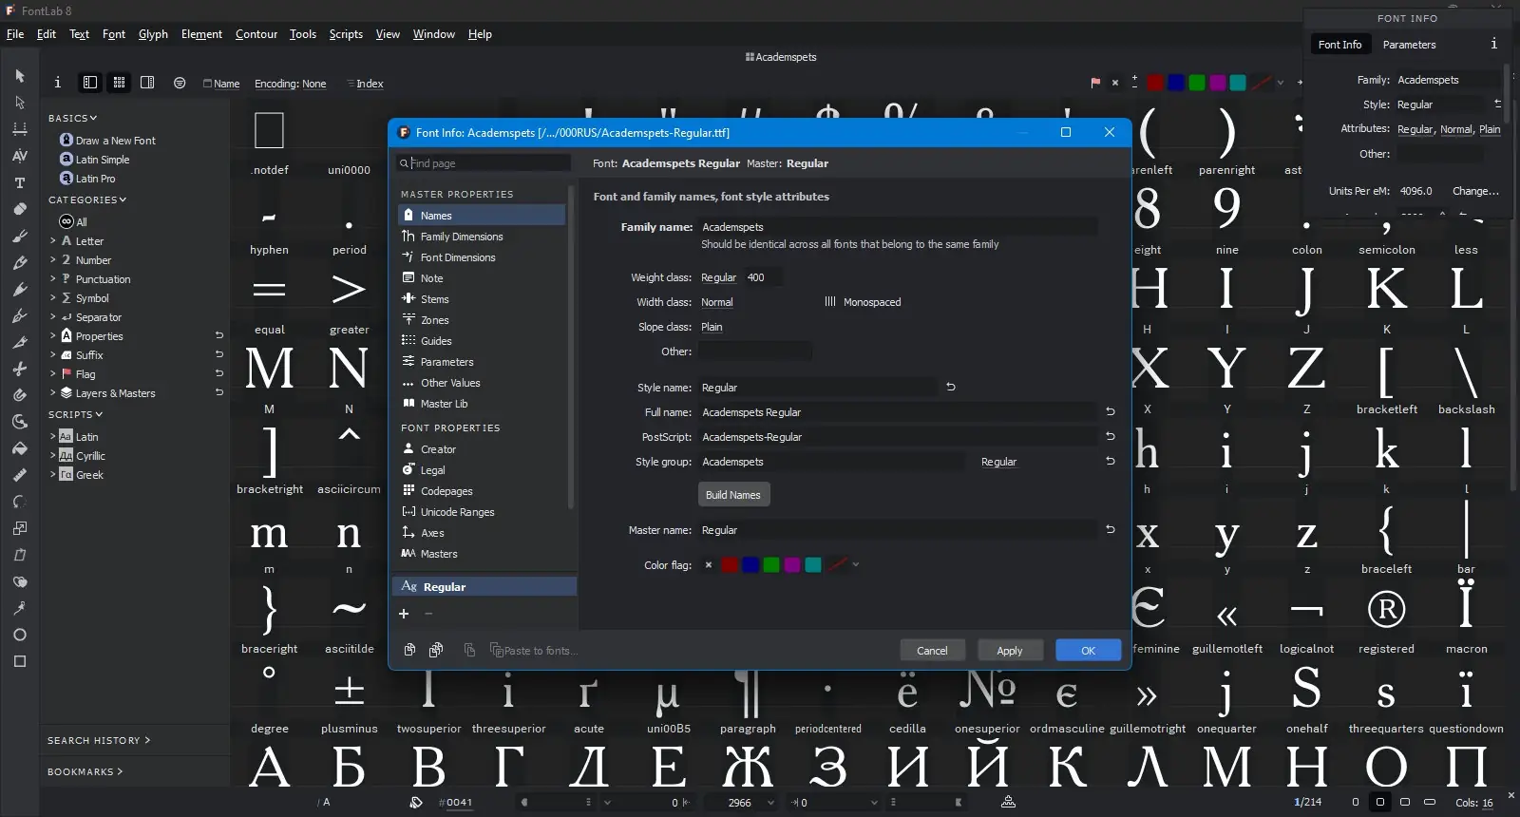This screenshot has width=1520, height=817.
Task: Reset the Full name field
Action: click(x=1111, y=411)
